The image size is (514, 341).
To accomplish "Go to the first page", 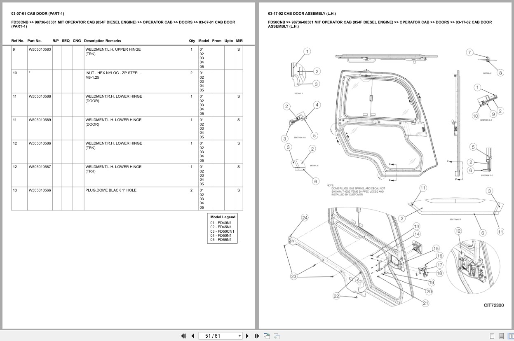I will (183, 336).
